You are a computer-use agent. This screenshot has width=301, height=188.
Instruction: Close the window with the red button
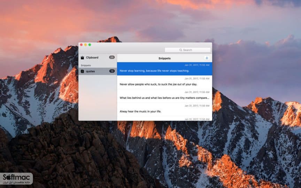(81, 45)
